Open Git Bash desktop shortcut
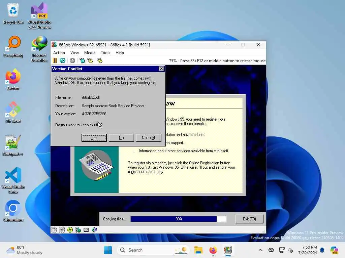The width and height of the screenshot is (345, 258). (x=13, y=112)
